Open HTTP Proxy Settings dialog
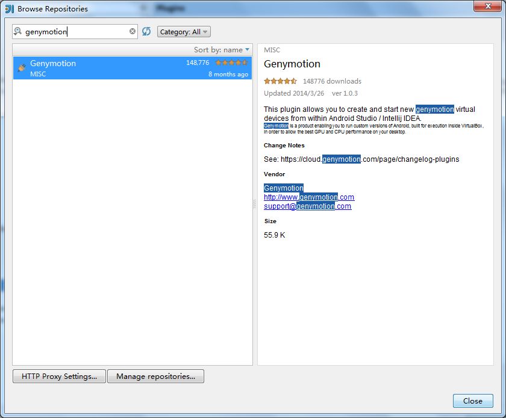 60,376
